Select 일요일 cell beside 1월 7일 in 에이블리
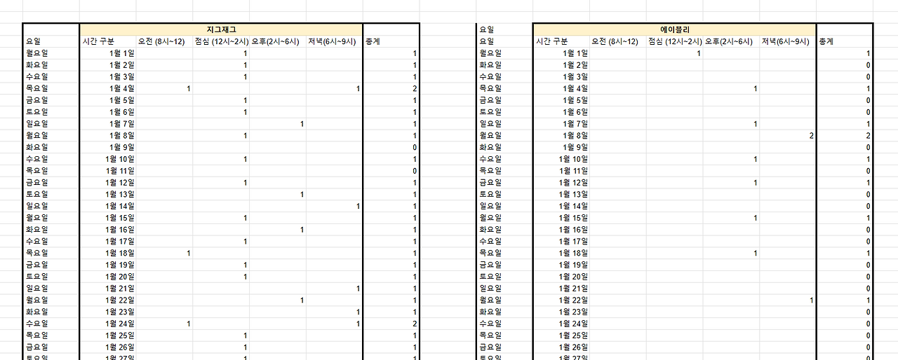This screenshot has width=898, height=360. [491, 124]
